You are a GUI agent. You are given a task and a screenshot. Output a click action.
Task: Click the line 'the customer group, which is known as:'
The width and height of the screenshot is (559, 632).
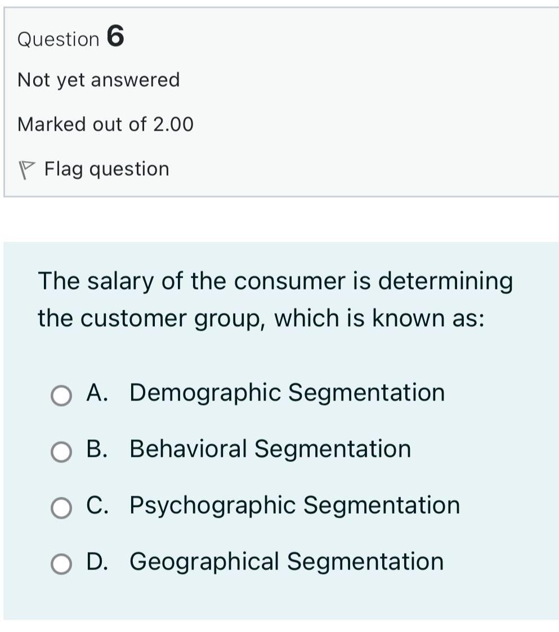point(261,318)
